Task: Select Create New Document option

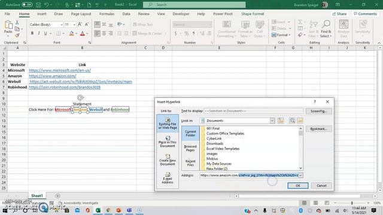Action: tap(168, 160)
